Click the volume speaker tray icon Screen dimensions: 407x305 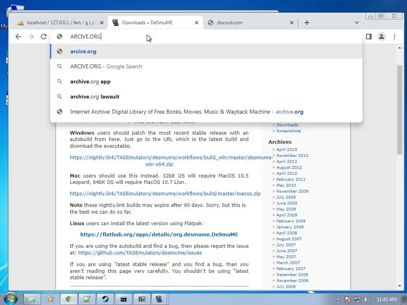(x=366, y=299)
